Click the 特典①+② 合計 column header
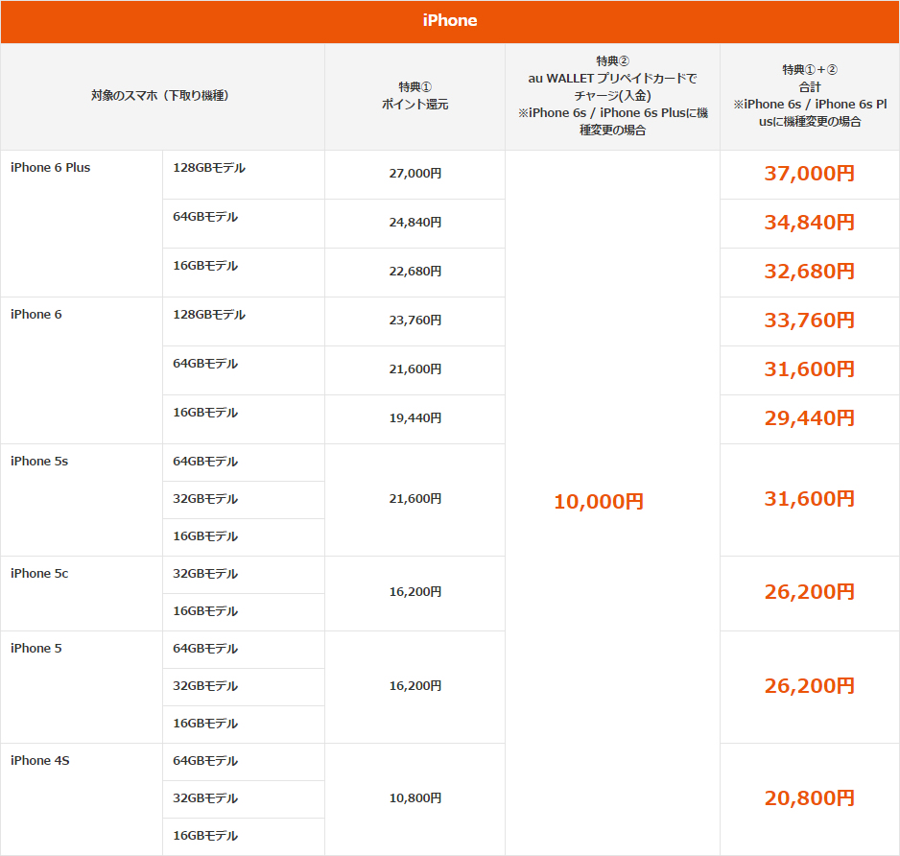Image resolution: width=900 pixels, height=856 pixels. tap(810, 97)
